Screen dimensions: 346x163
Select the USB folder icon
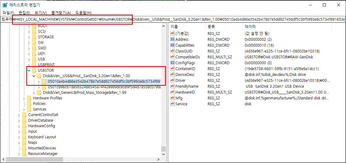(34, 59)
